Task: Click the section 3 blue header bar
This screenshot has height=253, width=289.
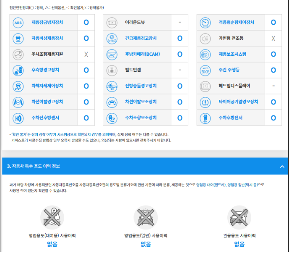Action: (x=145, y=166)
